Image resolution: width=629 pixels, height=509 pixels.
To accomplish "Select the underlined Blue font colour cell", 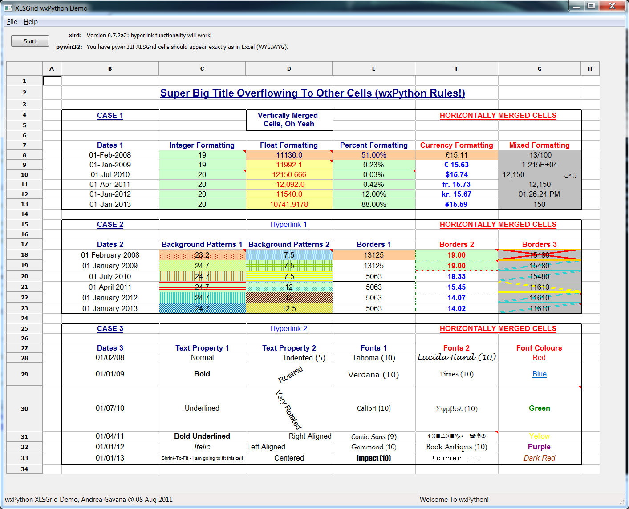I will pos(539,374).
